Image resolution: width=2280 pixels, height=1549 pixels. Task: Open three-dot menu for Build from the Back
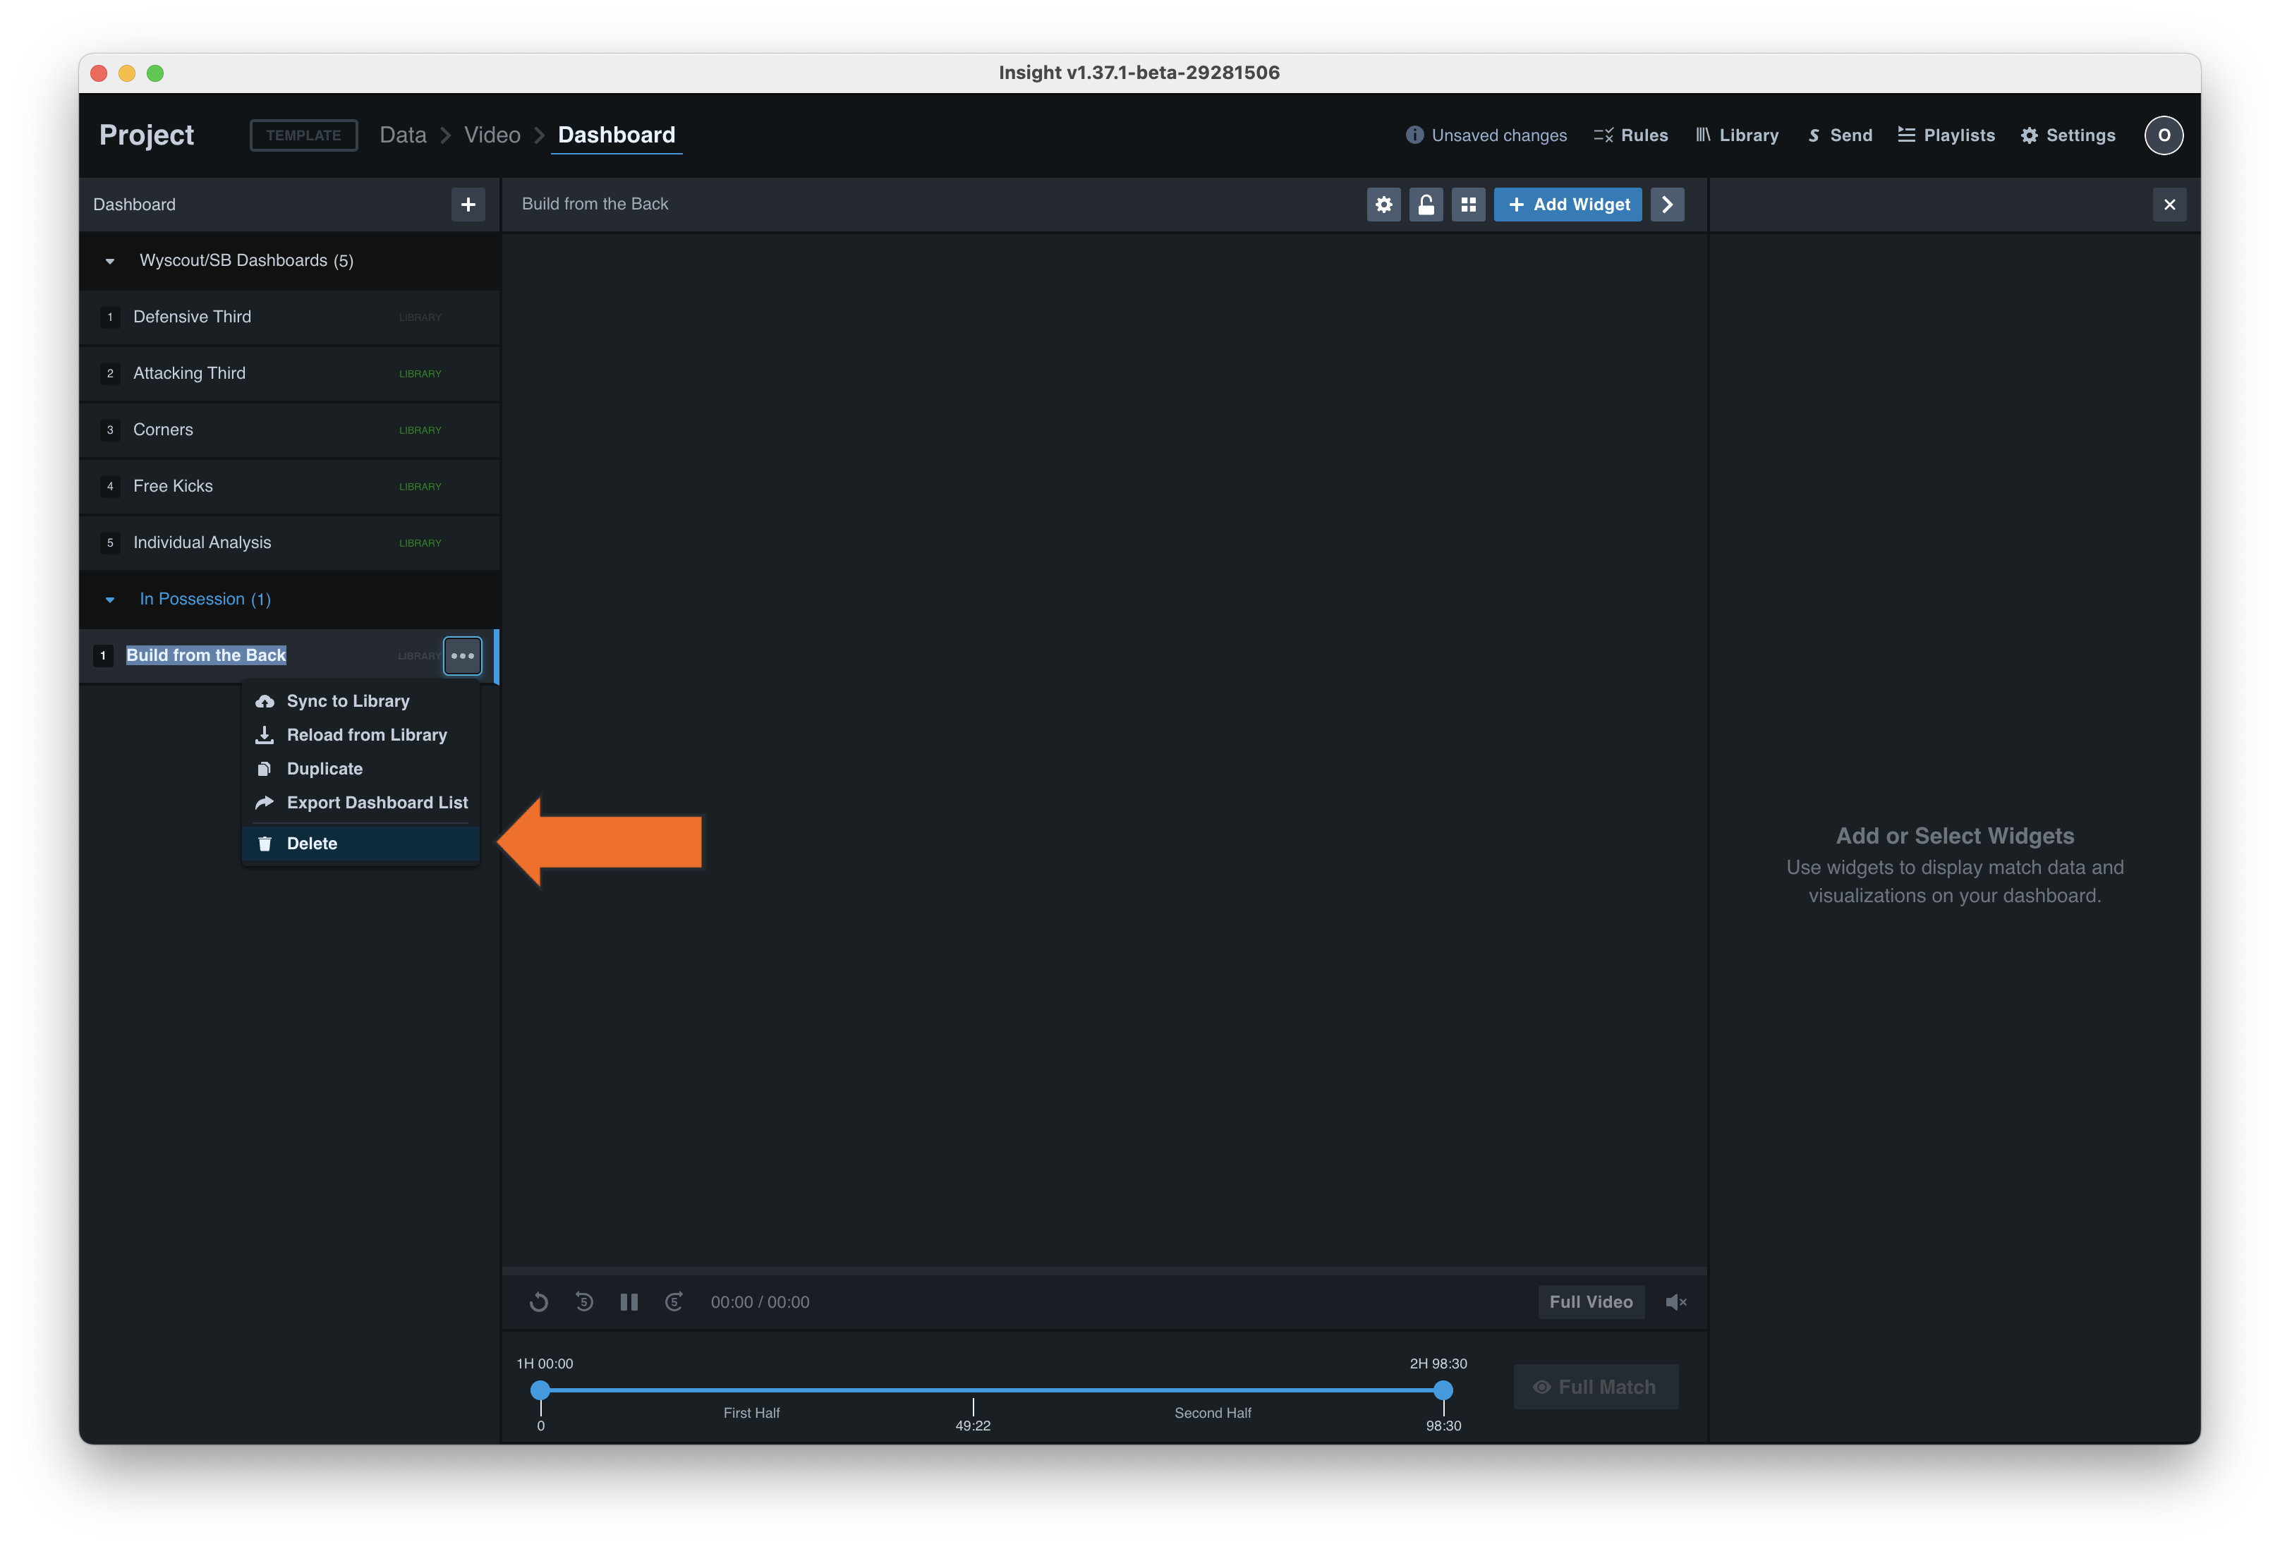tap(462, 655)
